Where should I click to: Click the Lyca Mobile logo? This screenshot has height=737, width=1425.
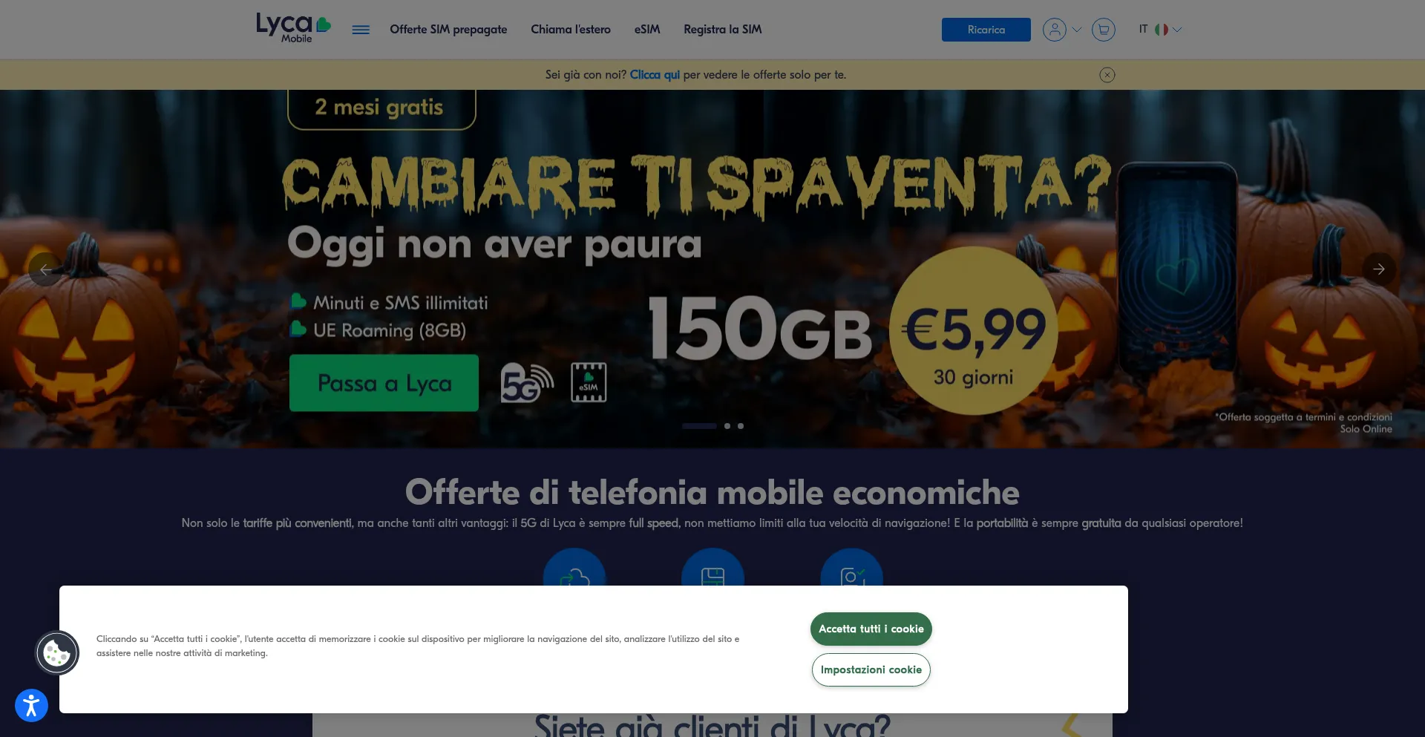pyautogui.click(x=293, y=28)
